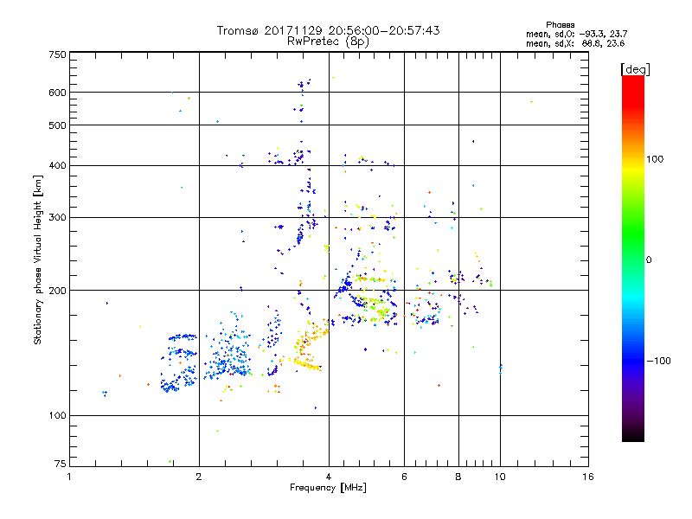Click the x-axis tick '8'
Screen dimensions: 692x519
tap(458, 477)
